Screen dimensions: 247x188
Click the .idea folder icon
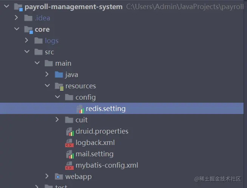(x=28, y=18)
